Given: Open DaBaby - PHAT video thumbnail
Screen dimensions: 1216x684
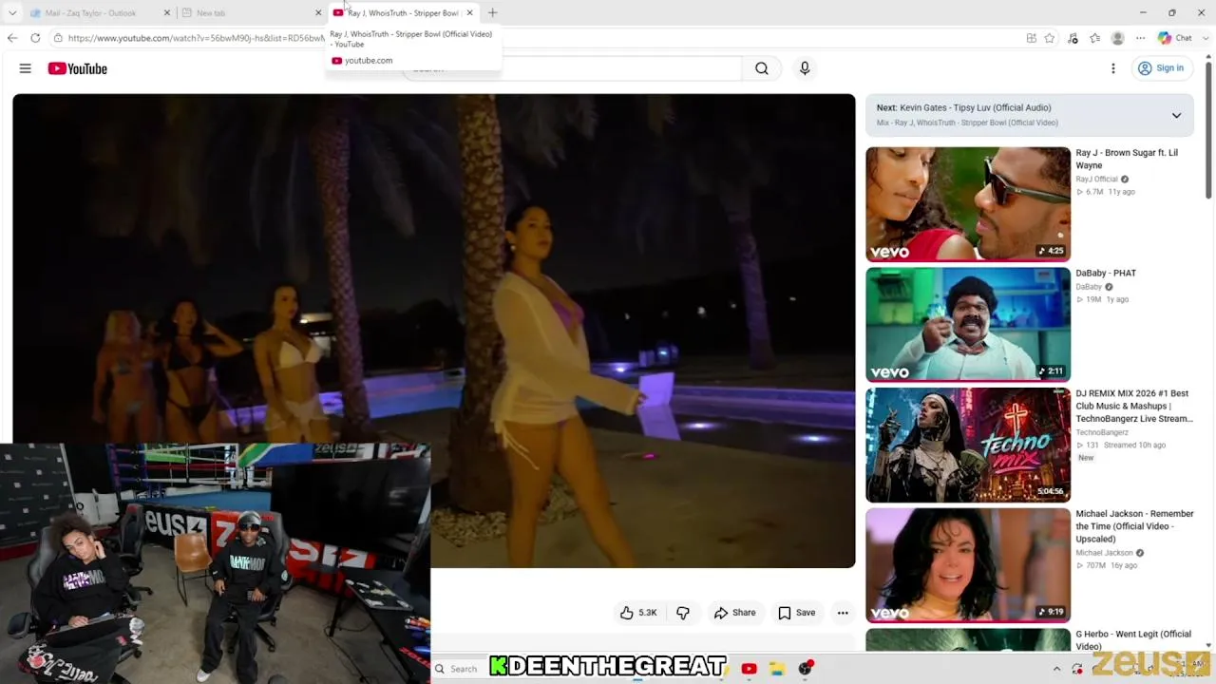Looking at the screenshot, I should pos(968,324).
